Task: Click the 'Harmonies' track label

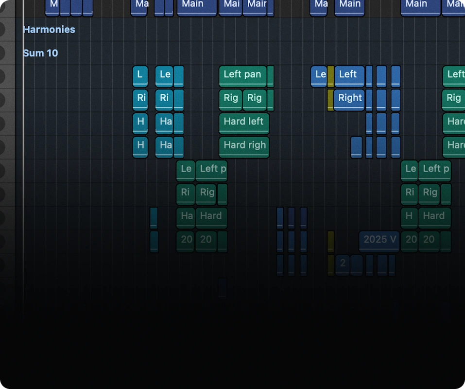Action: point(49,29)
